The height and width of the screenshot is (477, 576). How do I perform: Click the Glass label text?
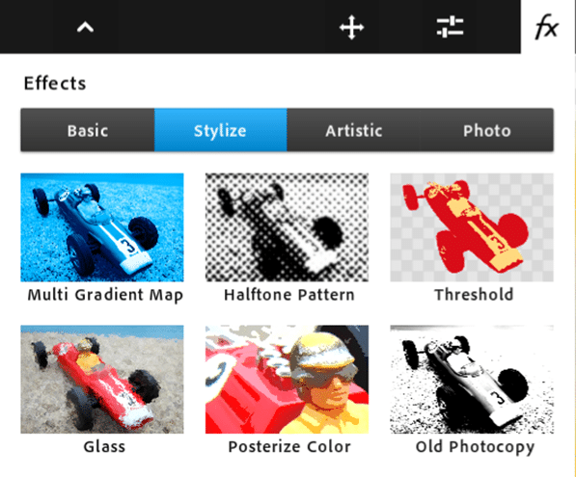click(104, 447)
